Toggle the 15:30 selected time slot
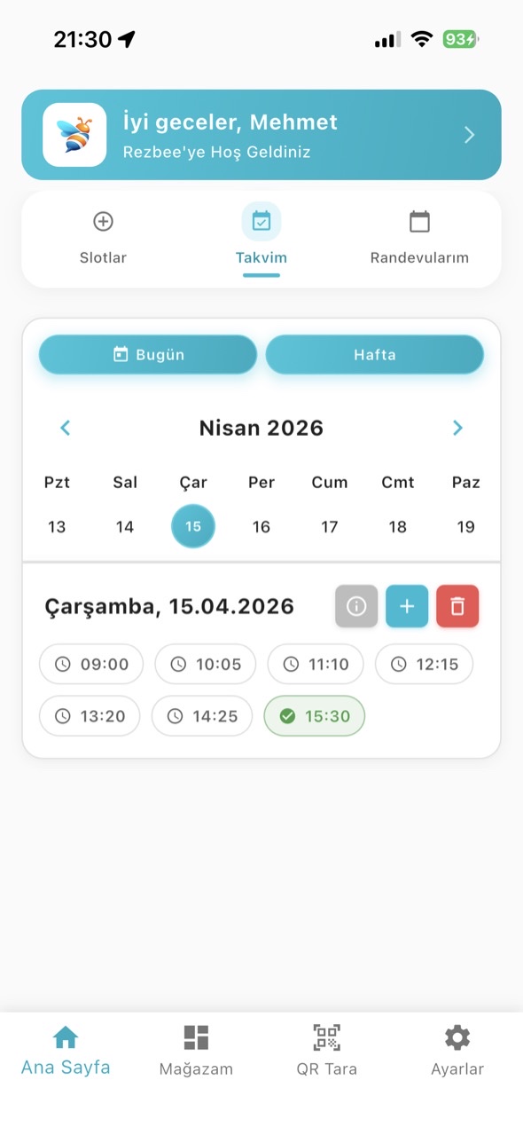This screenshot has height=1135, width=523. (314, 716)
